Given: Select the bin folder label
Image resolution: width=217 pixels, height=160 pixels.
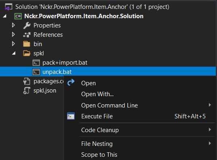Looking at the screenshot, I should coord(38,44).
